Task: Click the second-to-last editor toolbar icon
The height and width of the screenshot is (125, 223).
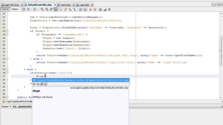Action: [105, 9]
